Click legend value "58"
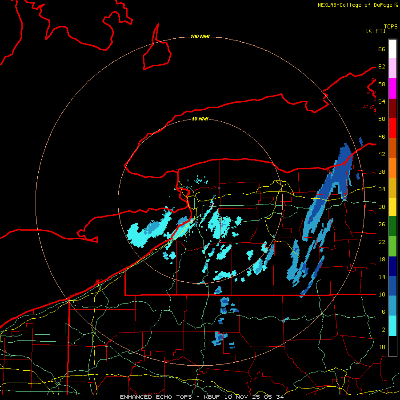This screenshot has width=400, height=400. [382, 84]
